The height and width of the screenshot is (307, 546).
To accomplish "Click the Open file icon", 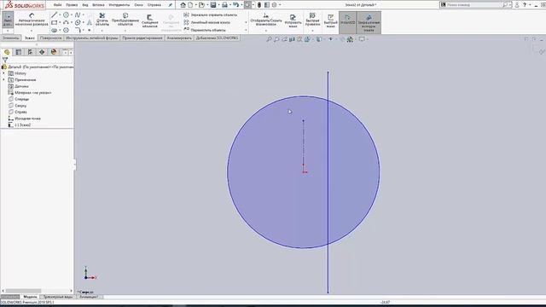I will [201, 5].
